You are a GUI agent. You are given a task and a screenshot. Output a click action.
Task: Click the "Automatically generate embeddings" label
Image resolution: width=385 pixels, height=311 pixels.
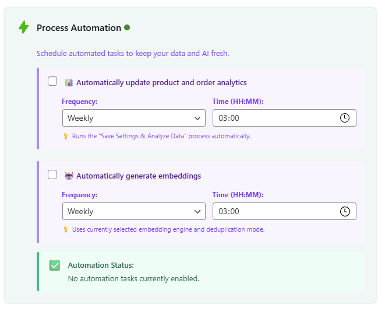(x=139, y=176)
